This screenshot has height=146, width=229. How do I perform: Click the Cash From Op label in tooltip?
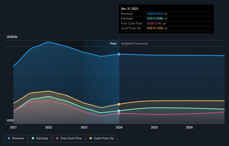(131, 28)
